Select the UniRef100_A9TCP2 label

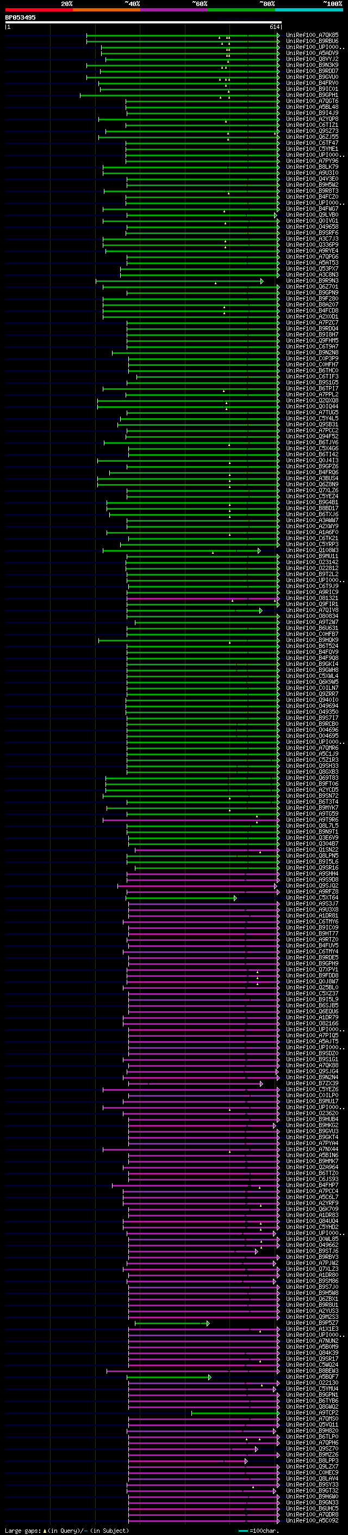tap(312, 1412)
